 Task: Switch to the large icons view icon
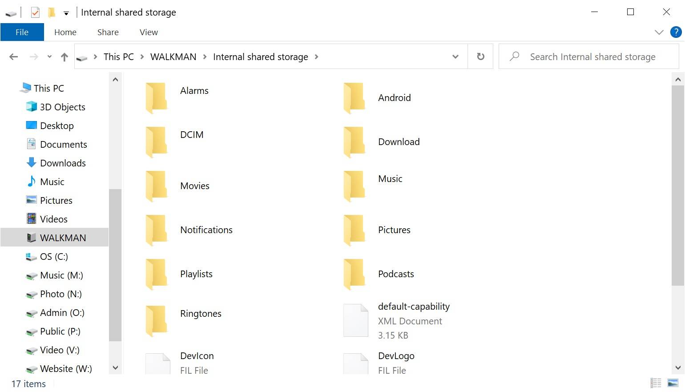click(673, 383)
